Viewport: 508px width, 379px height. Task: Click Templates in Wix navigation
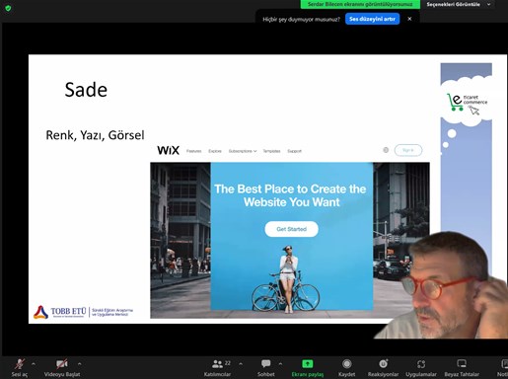pos(271,151)
